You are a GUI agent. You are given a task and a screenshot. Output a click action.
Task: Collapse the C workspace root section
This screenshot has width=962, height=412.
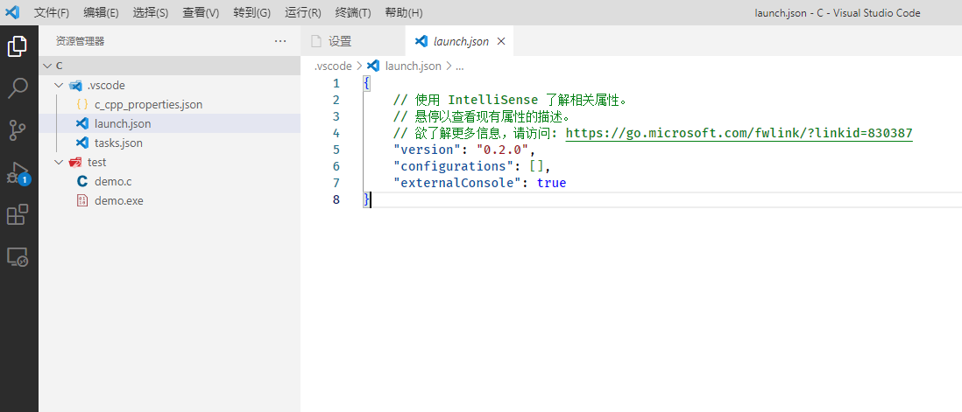[x=48, y=66]
